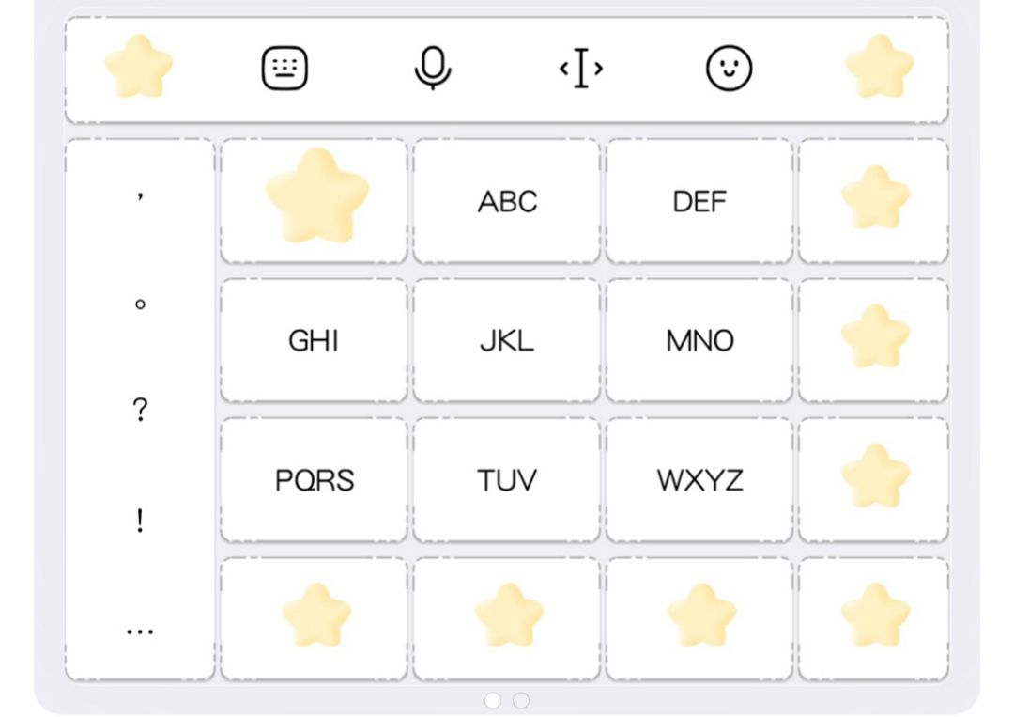Open the emoji smiley face panel
This screenshot has width=1014, height=717.
coord(730,69)
